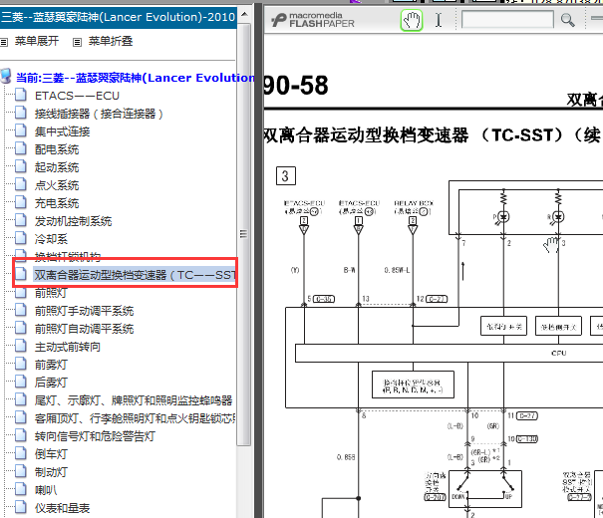Click the page number 90-58 heading
The height and width of the screenshot is (518, 603).
click(x=296, y=86)
